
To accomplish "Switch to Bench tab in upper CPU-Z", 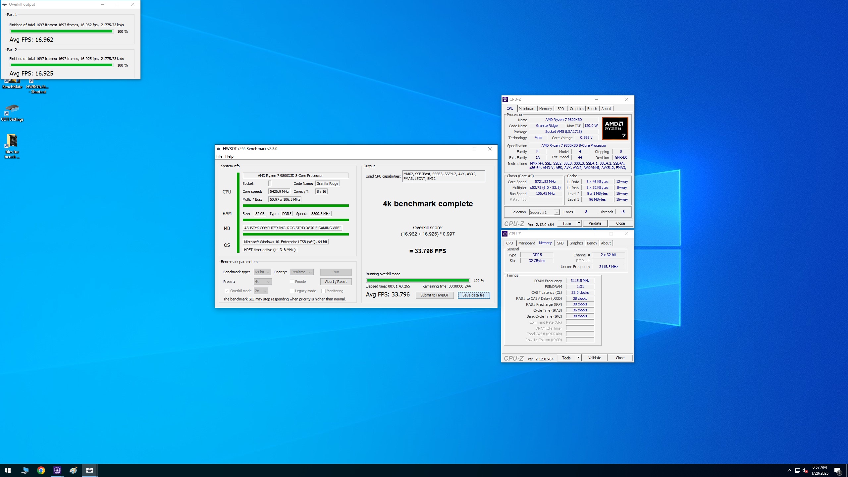I will [592, 109].
